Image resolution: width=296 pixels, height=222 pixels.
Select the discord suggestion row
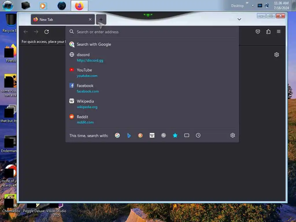152,58
